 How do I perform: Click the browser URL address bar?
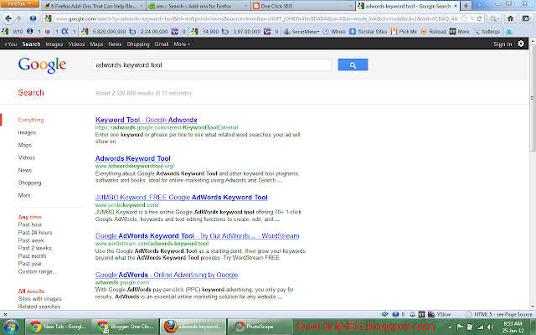[x=255, y=18]
